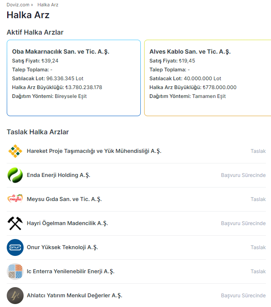The height and width of the screenshot is (307, 271).
Task: Open Onur Yüksek Teknoloji A.Ş. listing
Action: [62, 247]
